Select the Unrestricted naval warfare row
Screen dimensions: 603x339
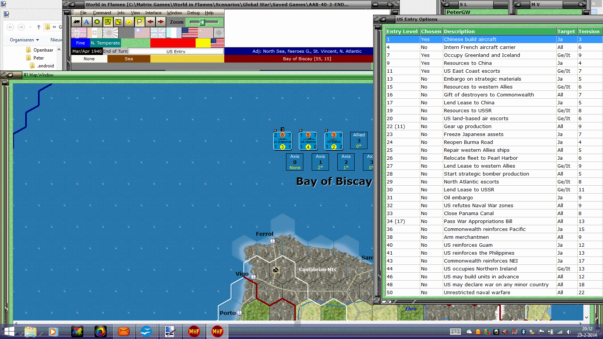click(x=494, y=292)
